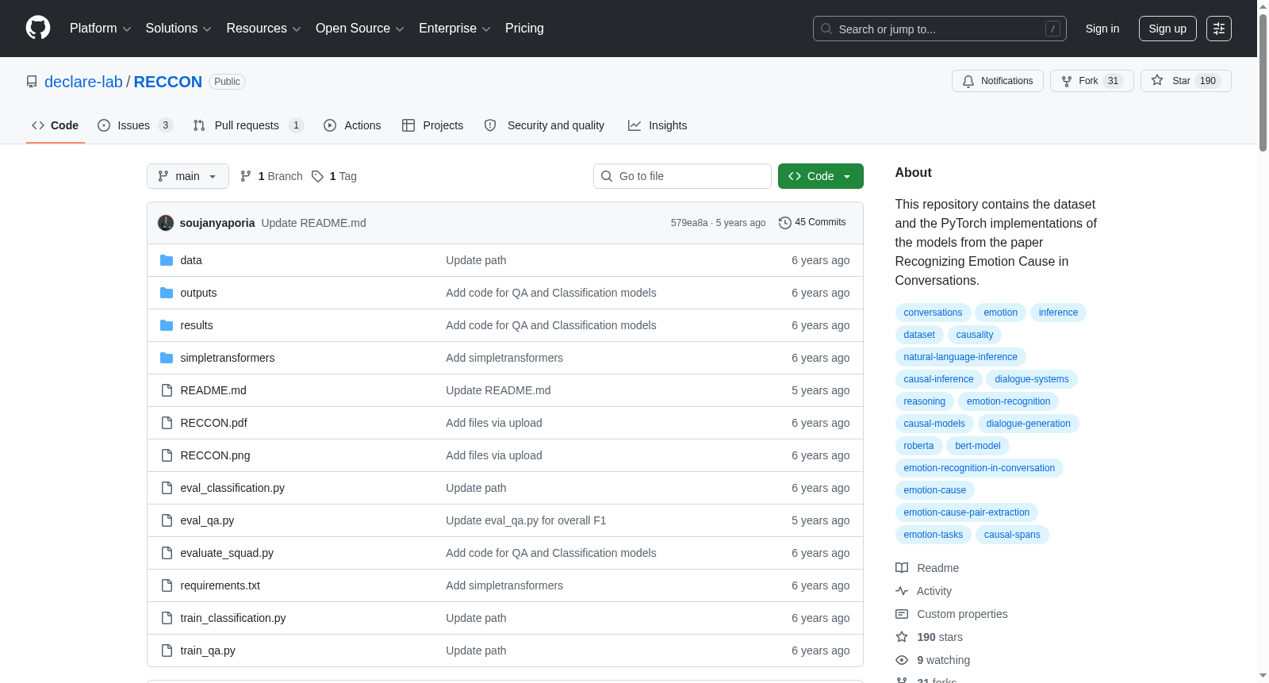Expand the Solutions menu
1269x683 pixels.
178,29
